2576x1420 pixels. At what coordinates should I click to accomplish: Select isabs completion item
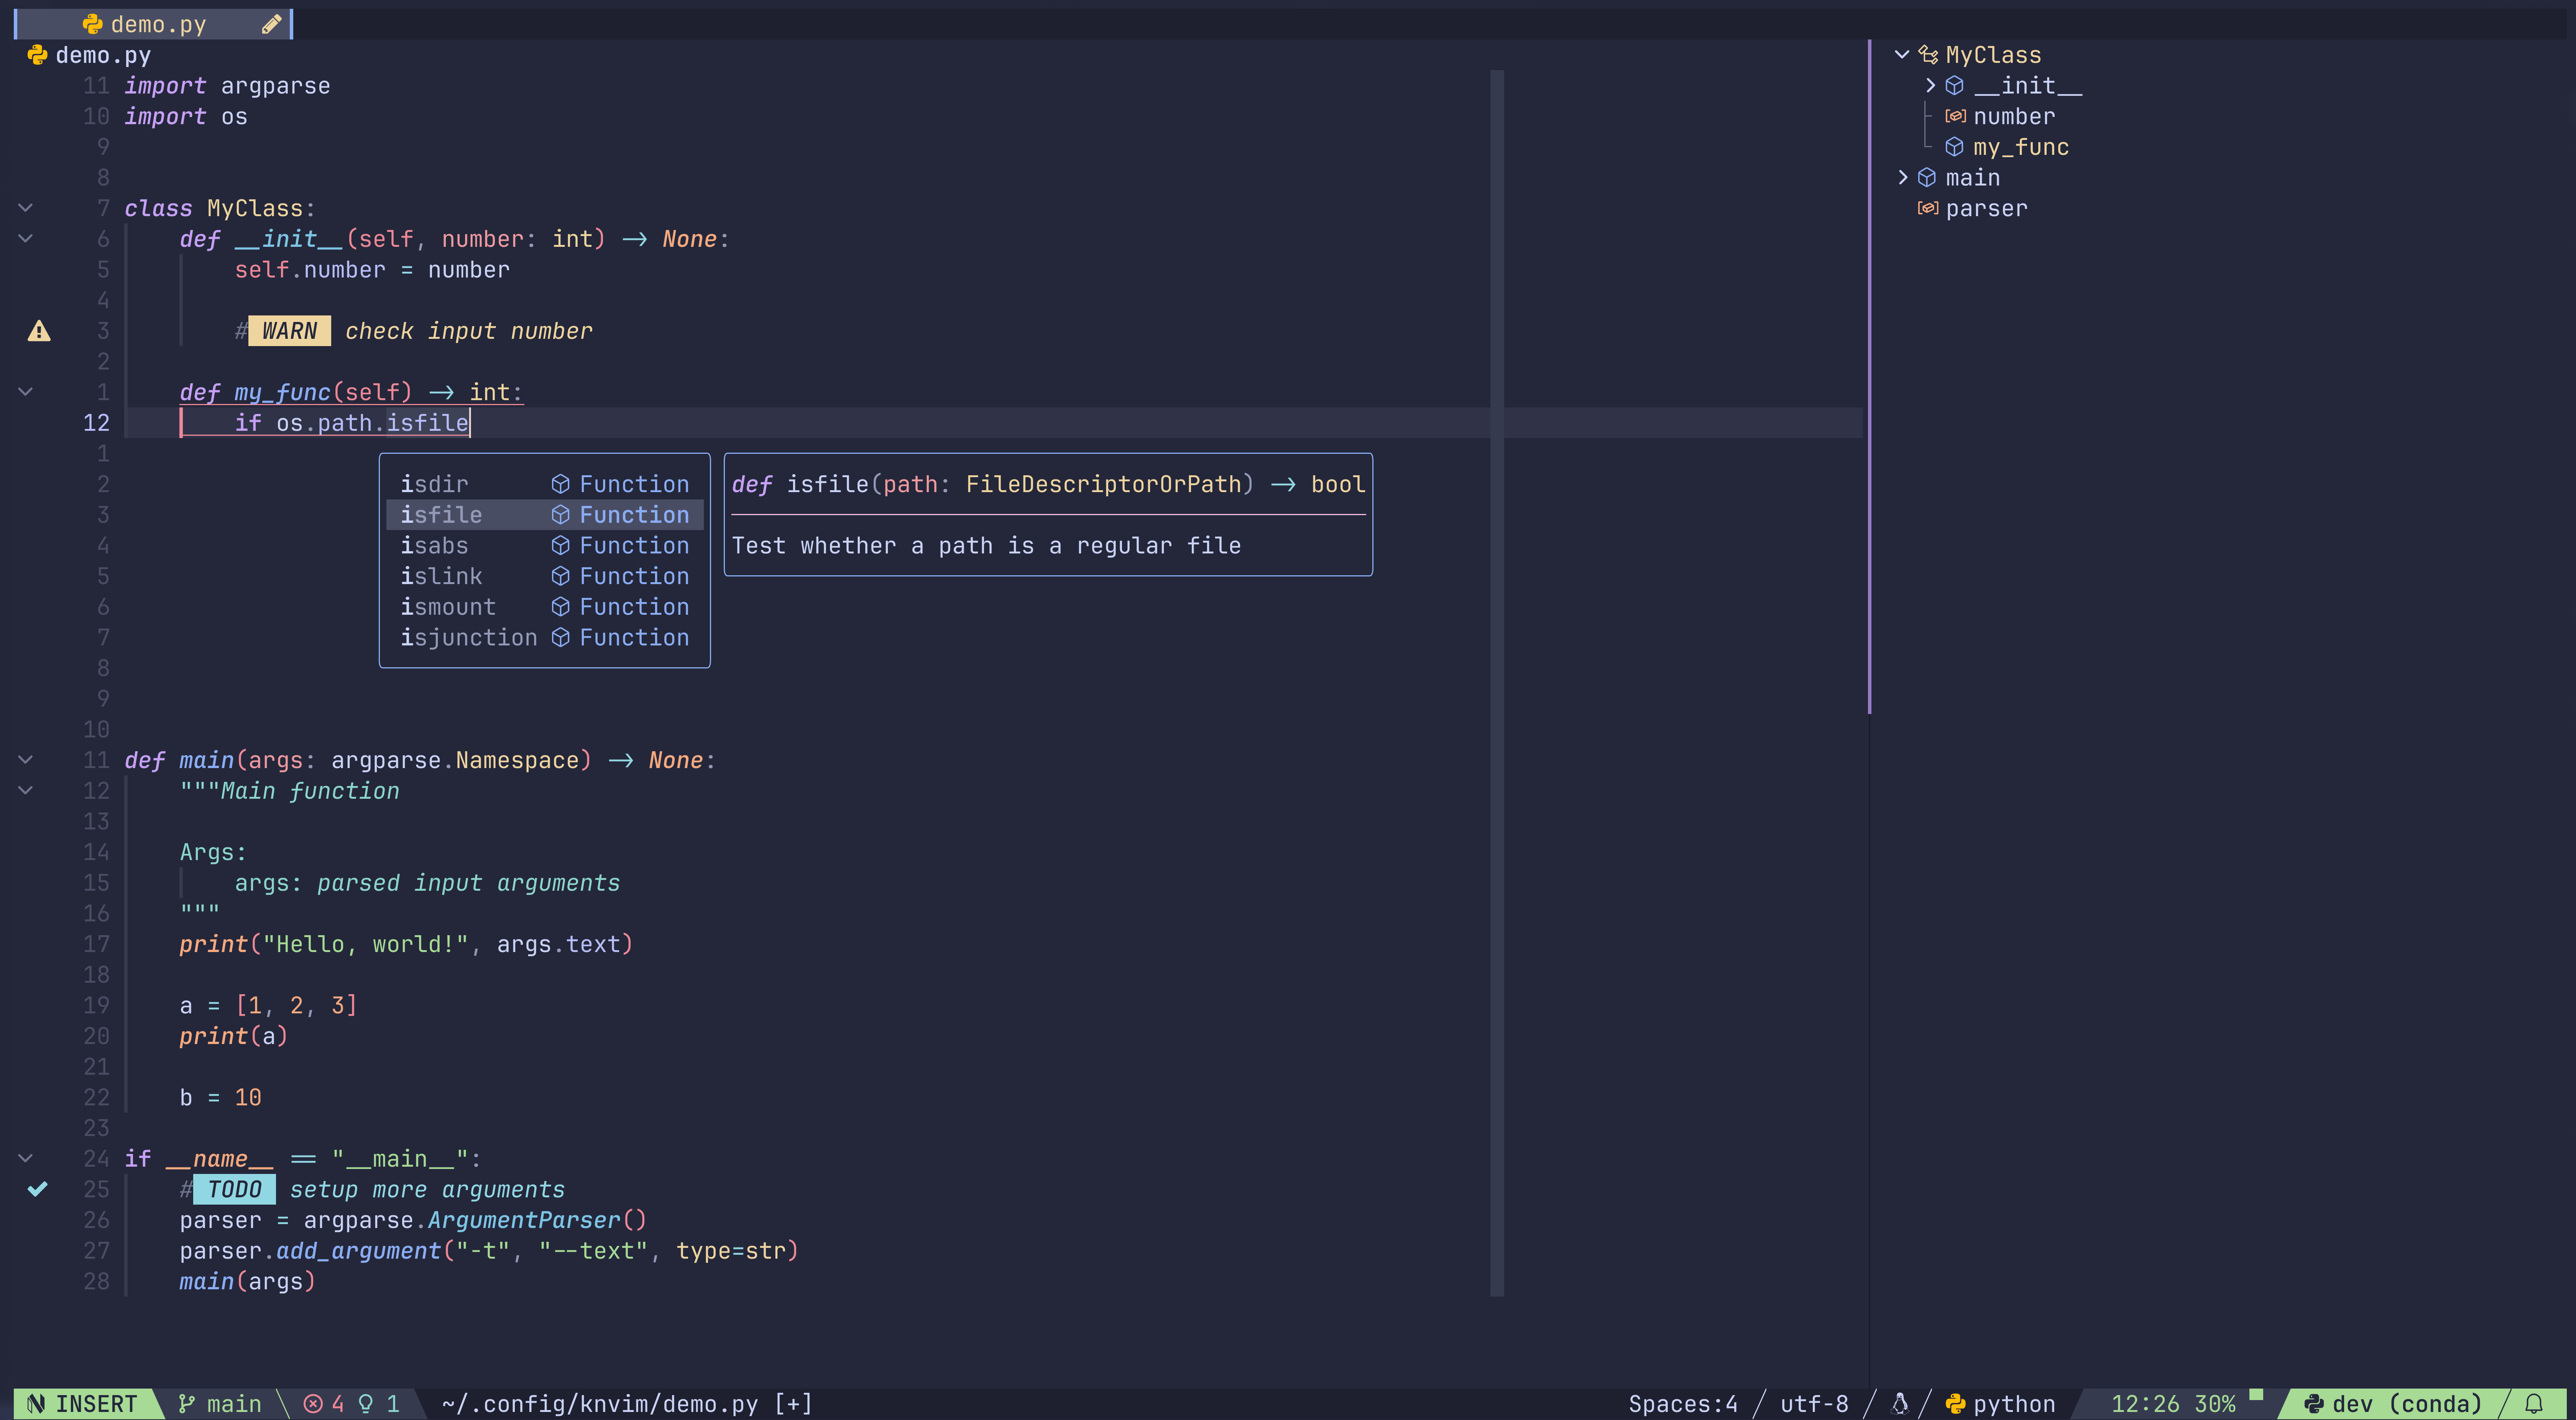[x=545, y=545]
